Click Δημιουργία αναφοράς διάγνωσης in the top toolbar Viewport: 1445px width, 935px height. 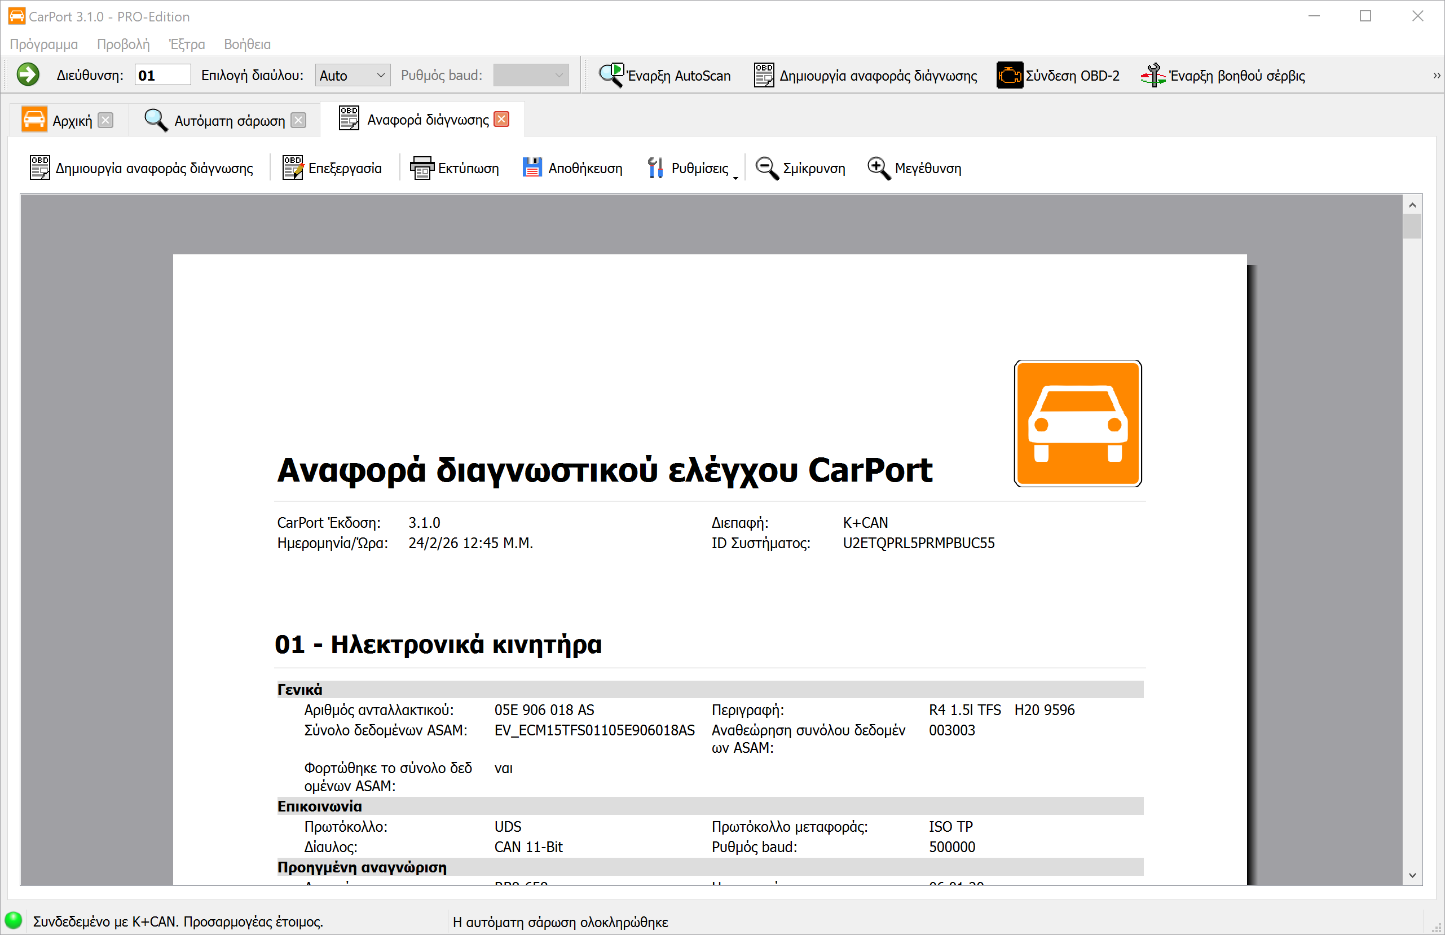tap(866, 76)
